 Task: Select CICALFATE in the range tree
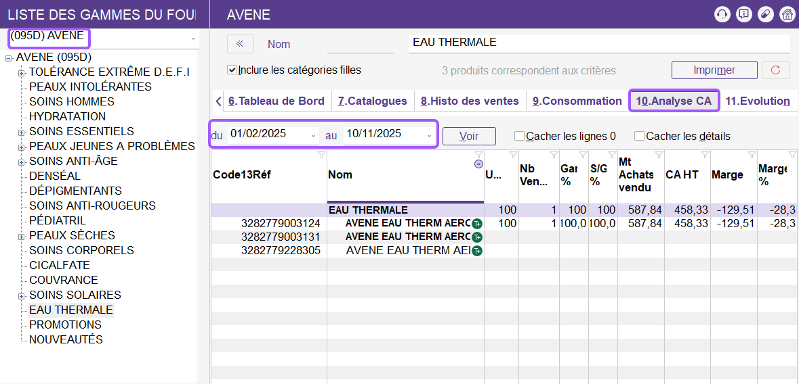[60, 265]
